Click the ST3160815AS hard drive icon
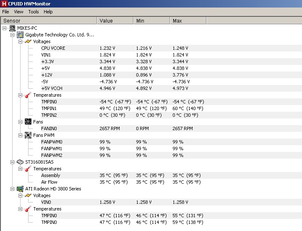The height and width of the screenshot is (231, 302). 20,162
